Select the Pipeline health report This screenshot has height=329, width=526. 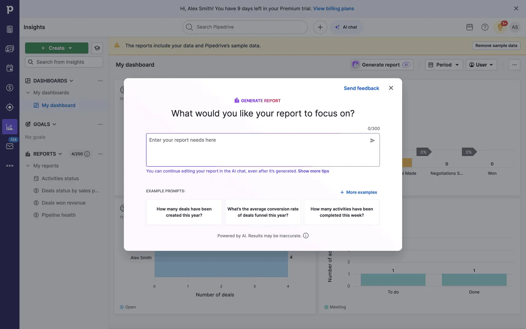[x=58, y=215]
